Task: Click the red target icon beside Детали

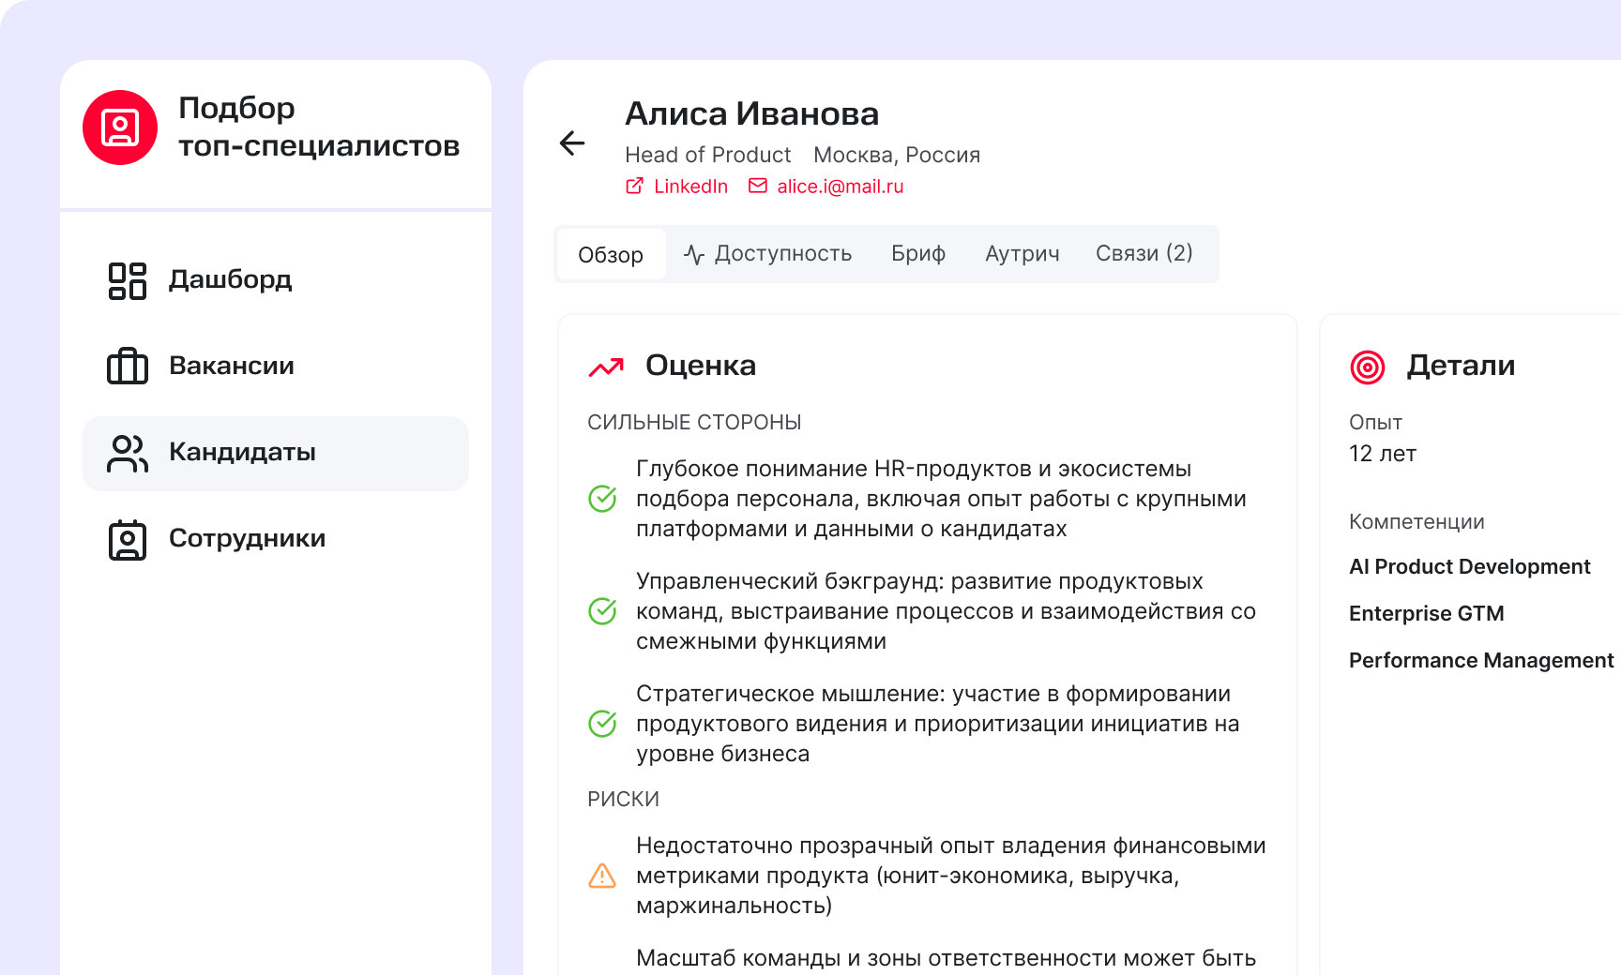Action: (x=1367, y=367)
